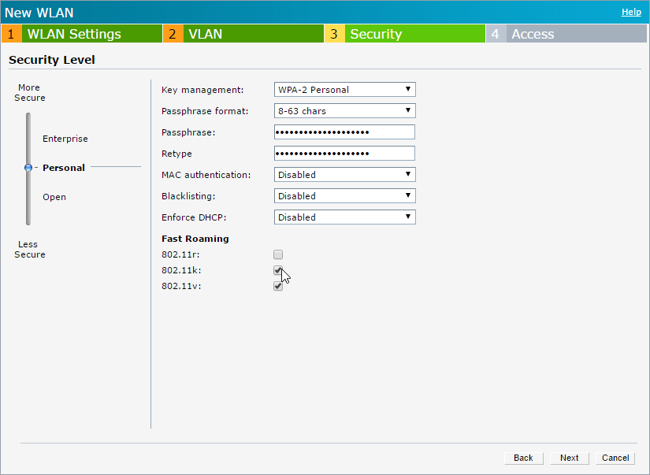Enable the 802.11r checkbox
This screenshot has height=475, width=650.
coord(278,254)
